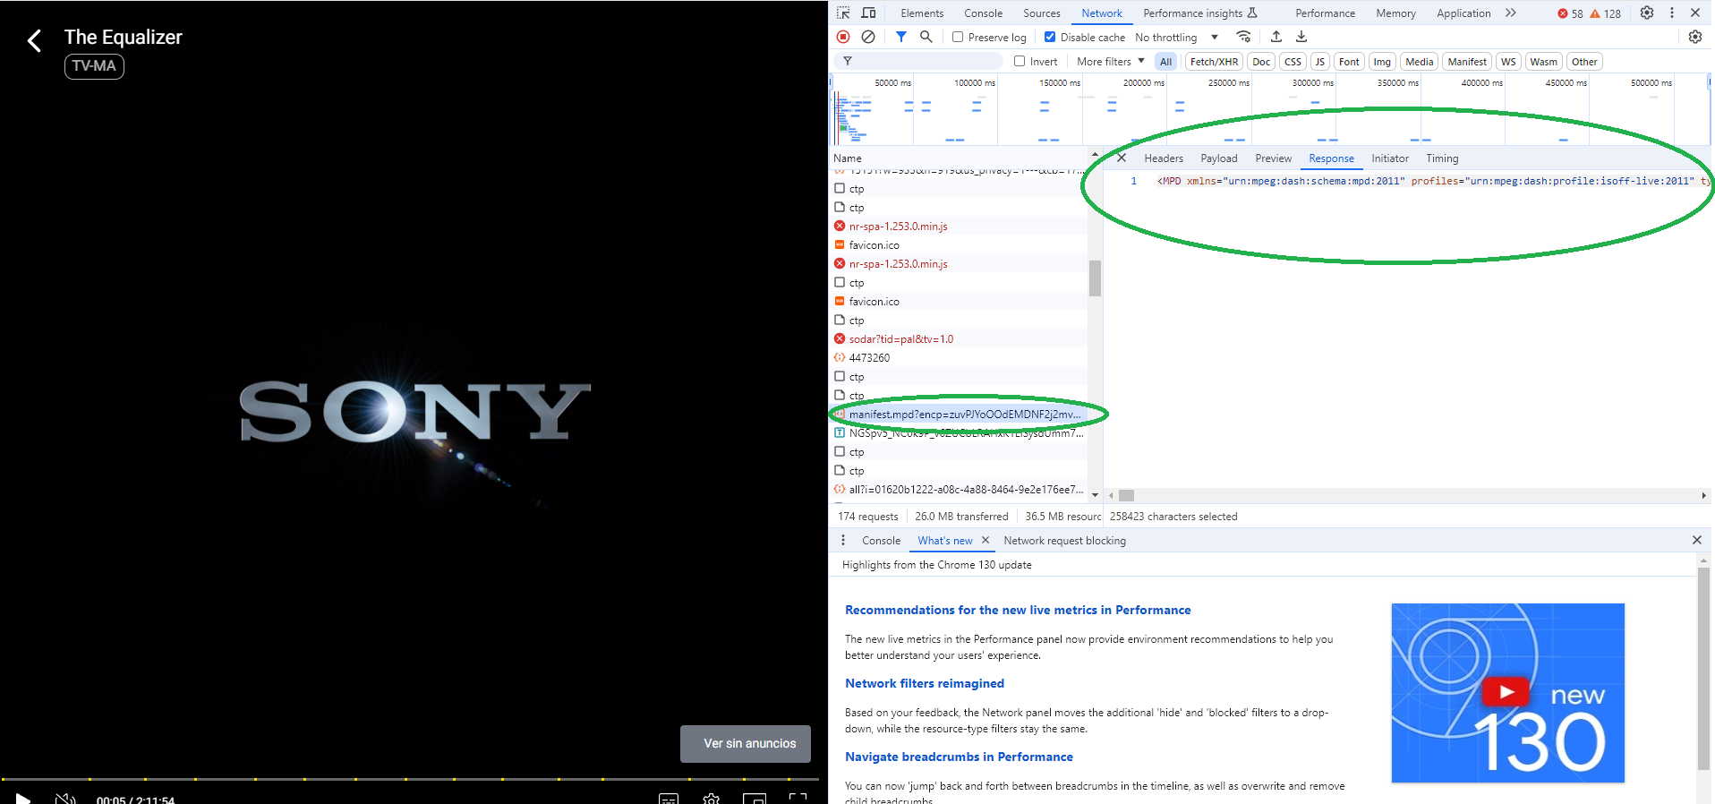Switch to the Sources tab

point(1042,13)
